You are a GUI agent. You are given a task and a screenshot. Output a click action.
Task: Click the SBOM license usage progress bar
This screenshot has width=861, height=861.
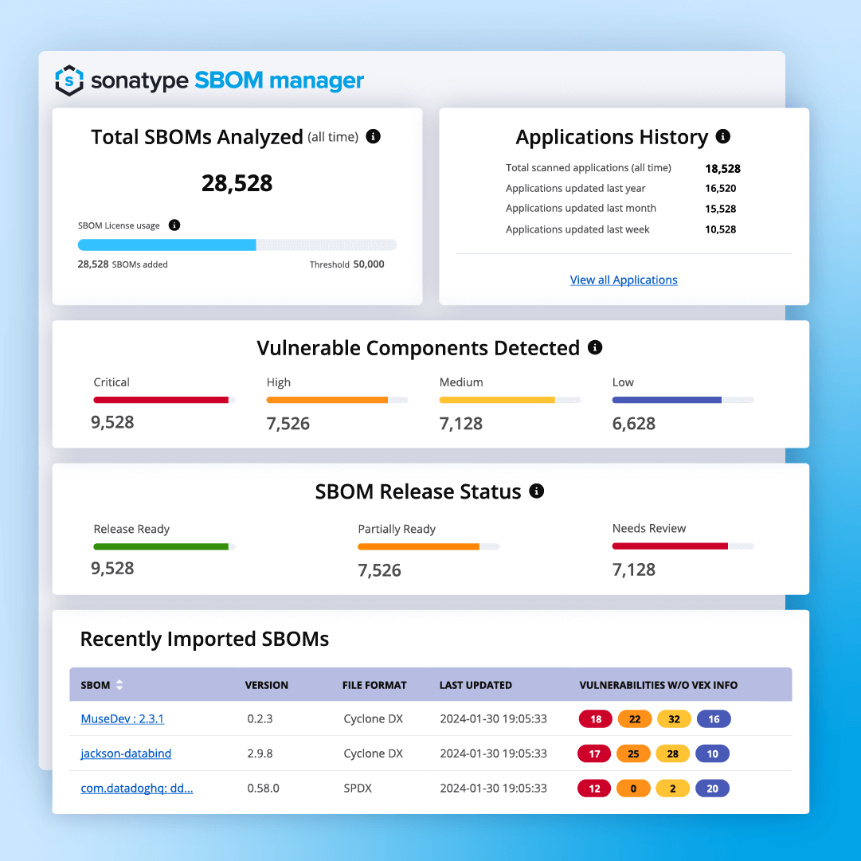tap(237, 245)
